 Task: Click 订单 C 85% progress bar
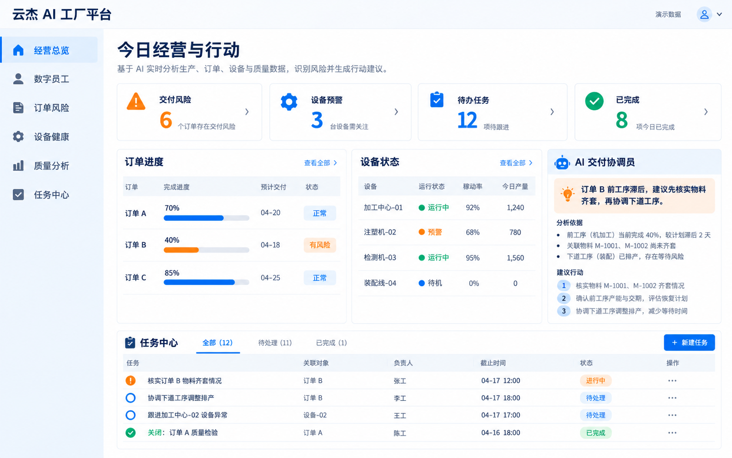(206, 282)
